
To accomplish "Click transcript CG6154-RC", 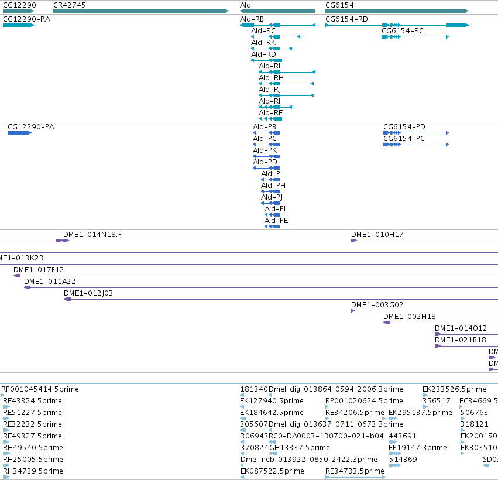I will tap(403, 31).
